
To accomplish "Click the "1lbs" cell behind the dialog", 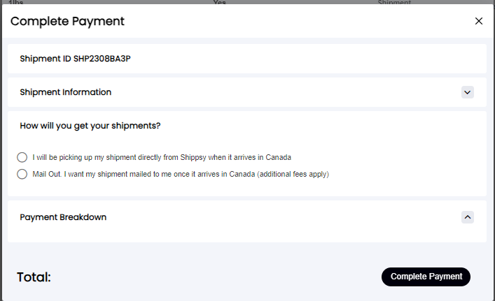I will click(14, 2).
